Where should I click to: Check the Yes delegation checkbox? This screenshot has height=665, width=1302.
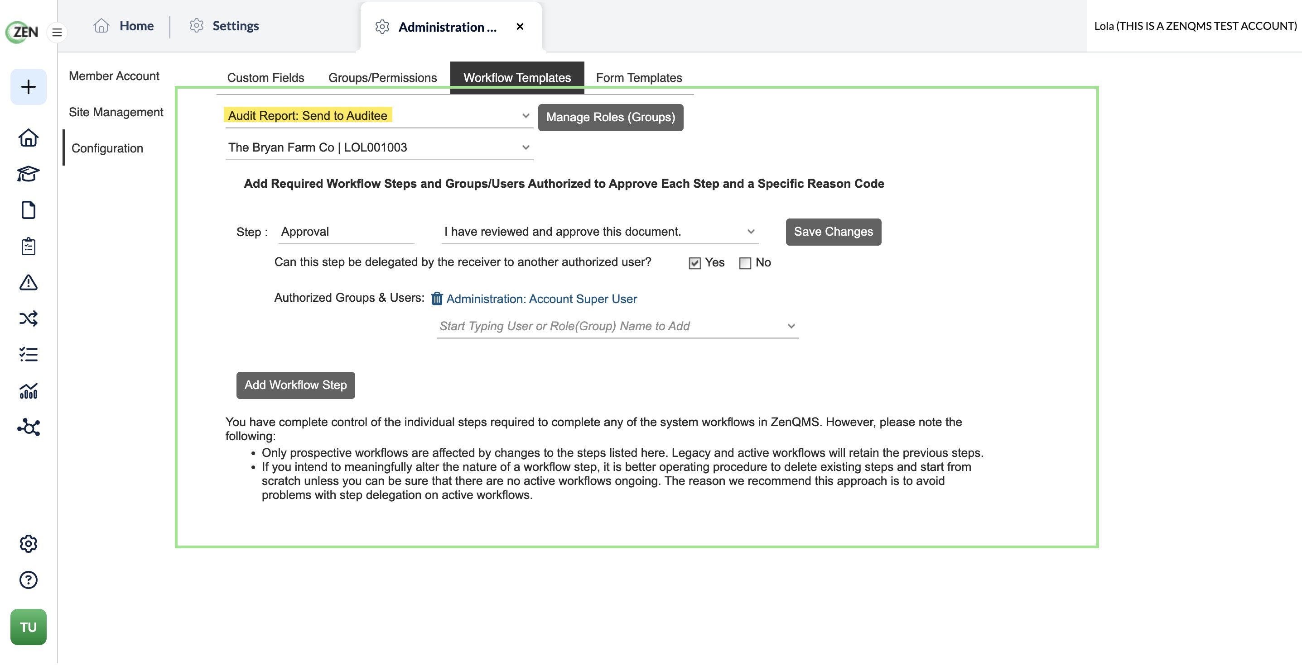694,263
